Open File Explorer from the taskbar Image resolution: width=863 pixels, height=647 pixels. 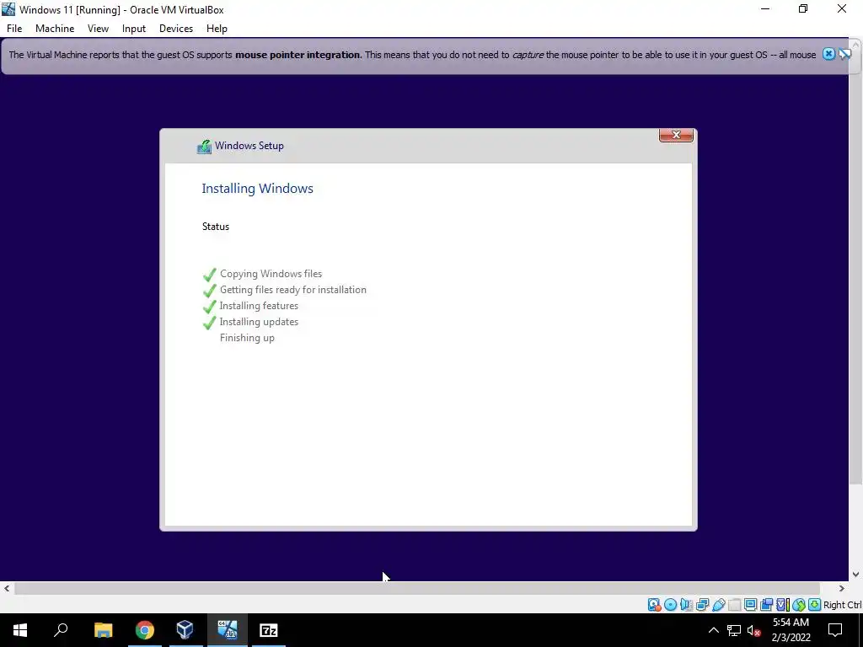coord(103,630)
